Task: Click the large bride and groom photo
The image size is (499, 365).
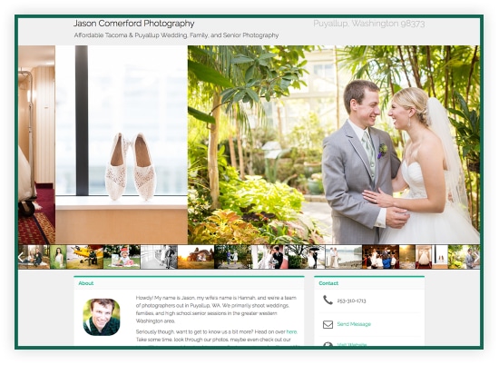Action: (x=334, y=145)
